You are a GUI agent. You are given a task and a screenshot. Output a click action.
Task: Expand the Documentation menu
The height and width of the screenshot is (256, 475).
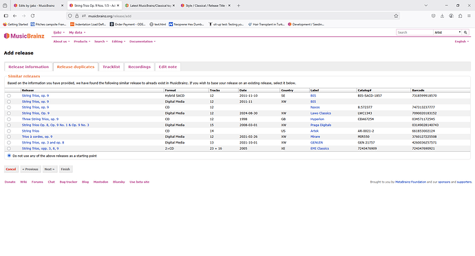click(x=142, y=41)
